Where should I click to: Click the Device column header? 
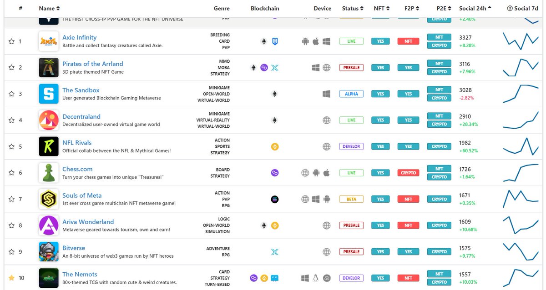(323, 8)
